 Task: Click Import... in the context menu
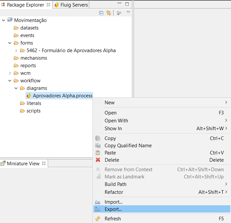(113, 202)
